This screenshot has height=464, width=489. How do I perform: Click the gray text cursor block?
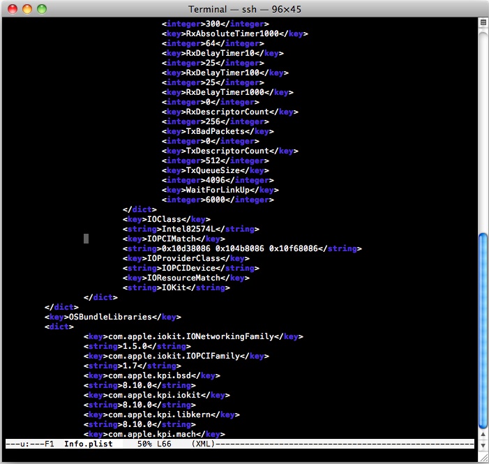pos(86,239)
